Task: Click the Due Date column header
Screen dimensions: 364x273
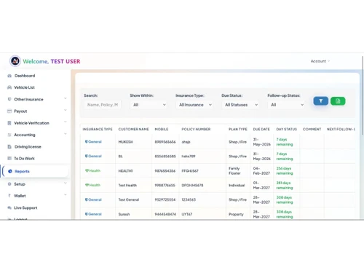Action: 261,130
